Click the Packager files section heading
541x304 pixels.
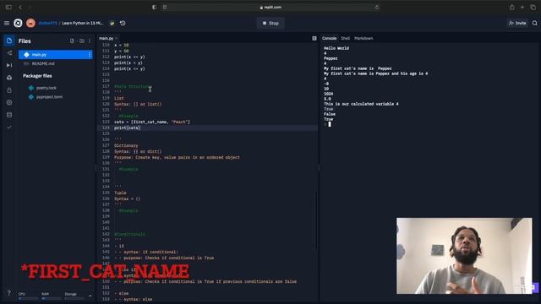click(x=37, y=76)
